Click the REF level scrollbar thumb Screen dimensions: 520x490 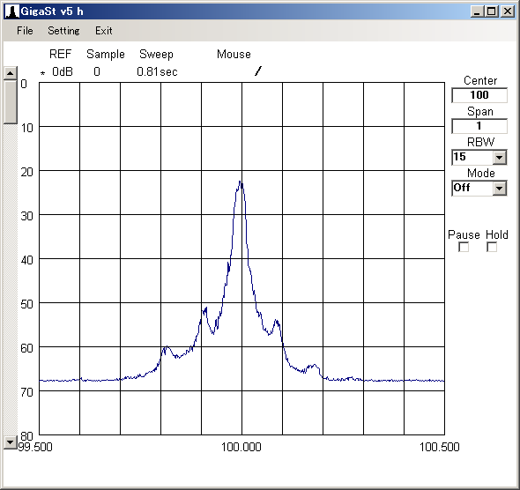(11, 101)
